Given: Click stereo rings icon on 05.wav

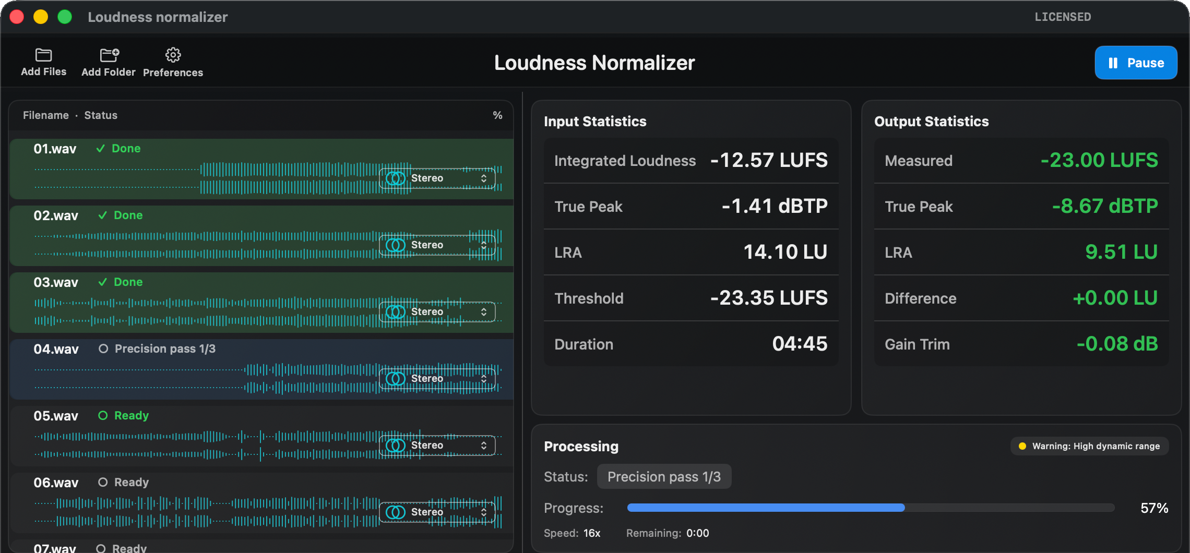Looking at the screenshot, I should (395, 446).
